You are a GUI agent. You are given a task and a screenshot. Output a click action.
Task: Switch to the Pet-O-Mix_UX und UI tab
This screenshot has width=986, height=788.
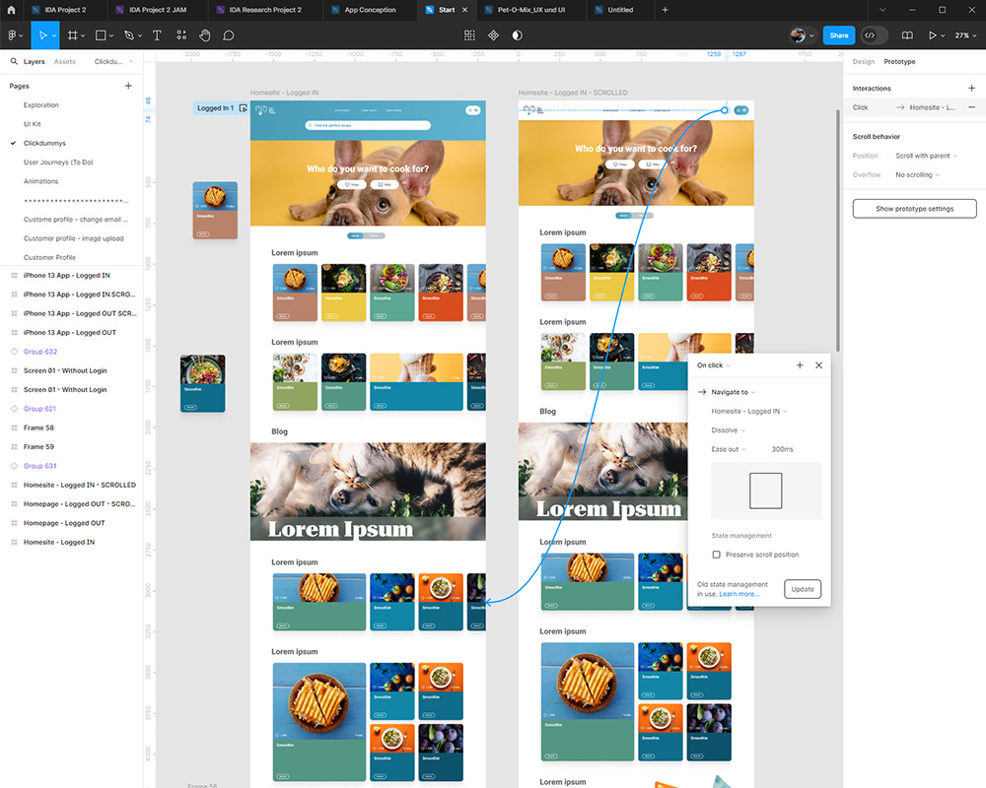[530, 10]
